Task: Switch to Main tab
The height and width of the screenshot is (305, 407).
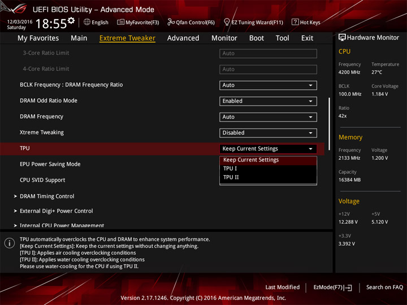Action: (x=79, y=38)
